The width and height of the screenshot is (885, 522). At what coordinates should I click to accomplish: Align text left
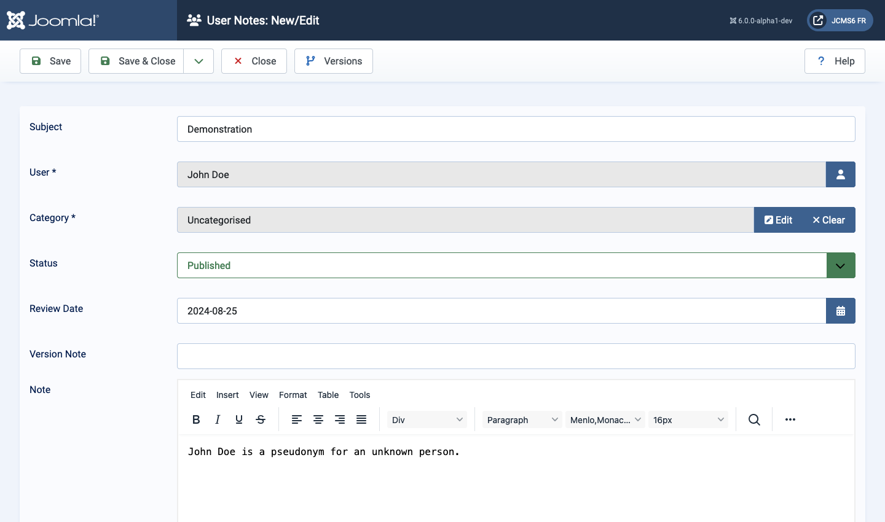pos(297,419)
